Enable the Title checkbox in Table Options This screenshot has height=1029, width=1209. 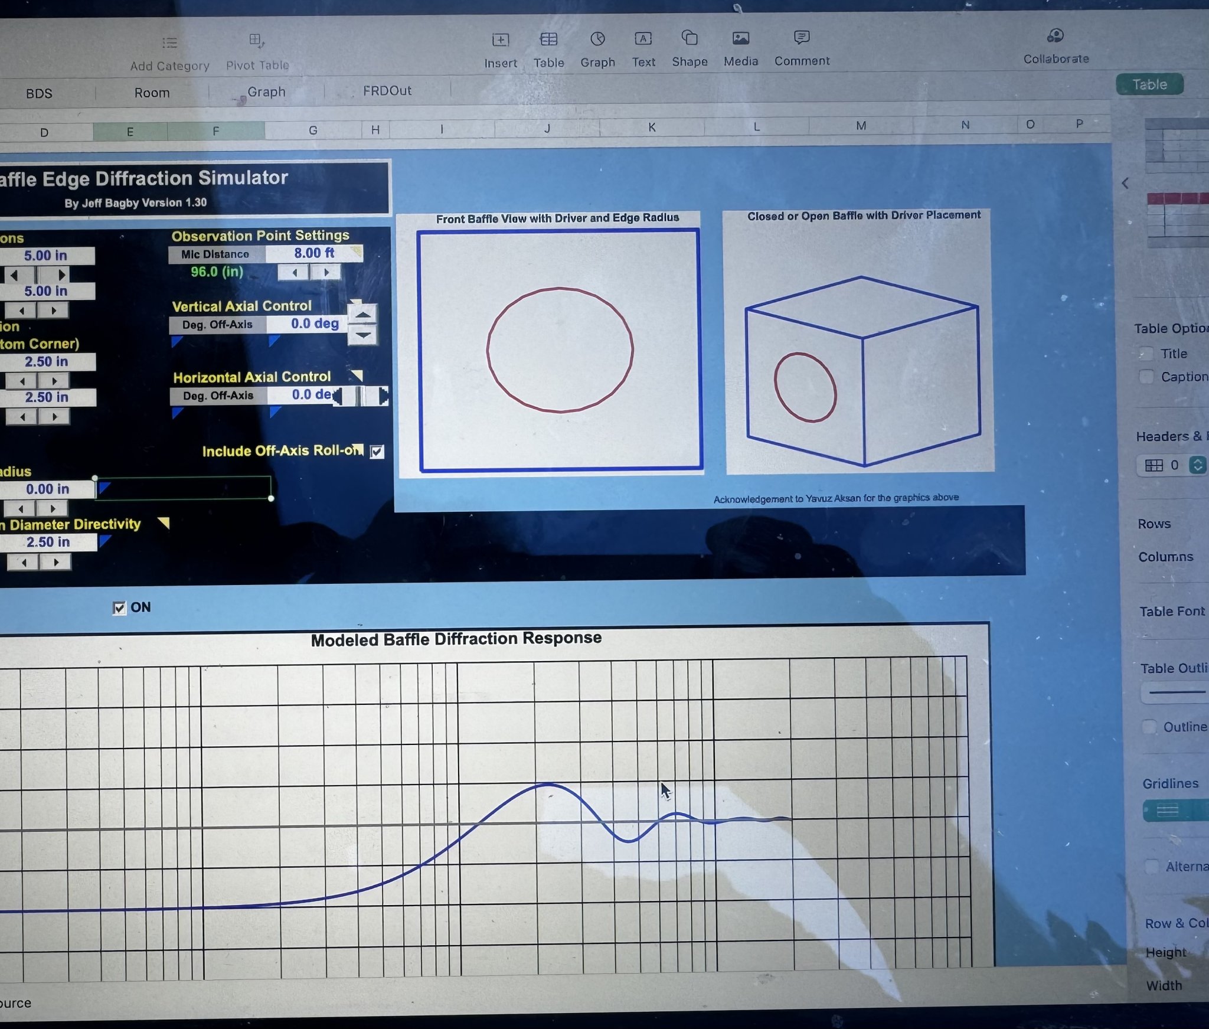coord(1145,354)
